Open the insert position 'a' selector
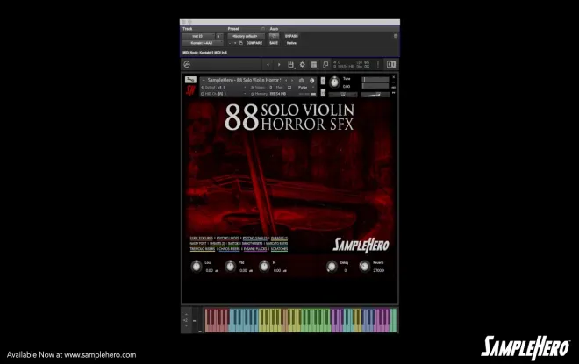The width and height of the screenshot is (579, 364). pyautogui.click(x=219, y=36)
